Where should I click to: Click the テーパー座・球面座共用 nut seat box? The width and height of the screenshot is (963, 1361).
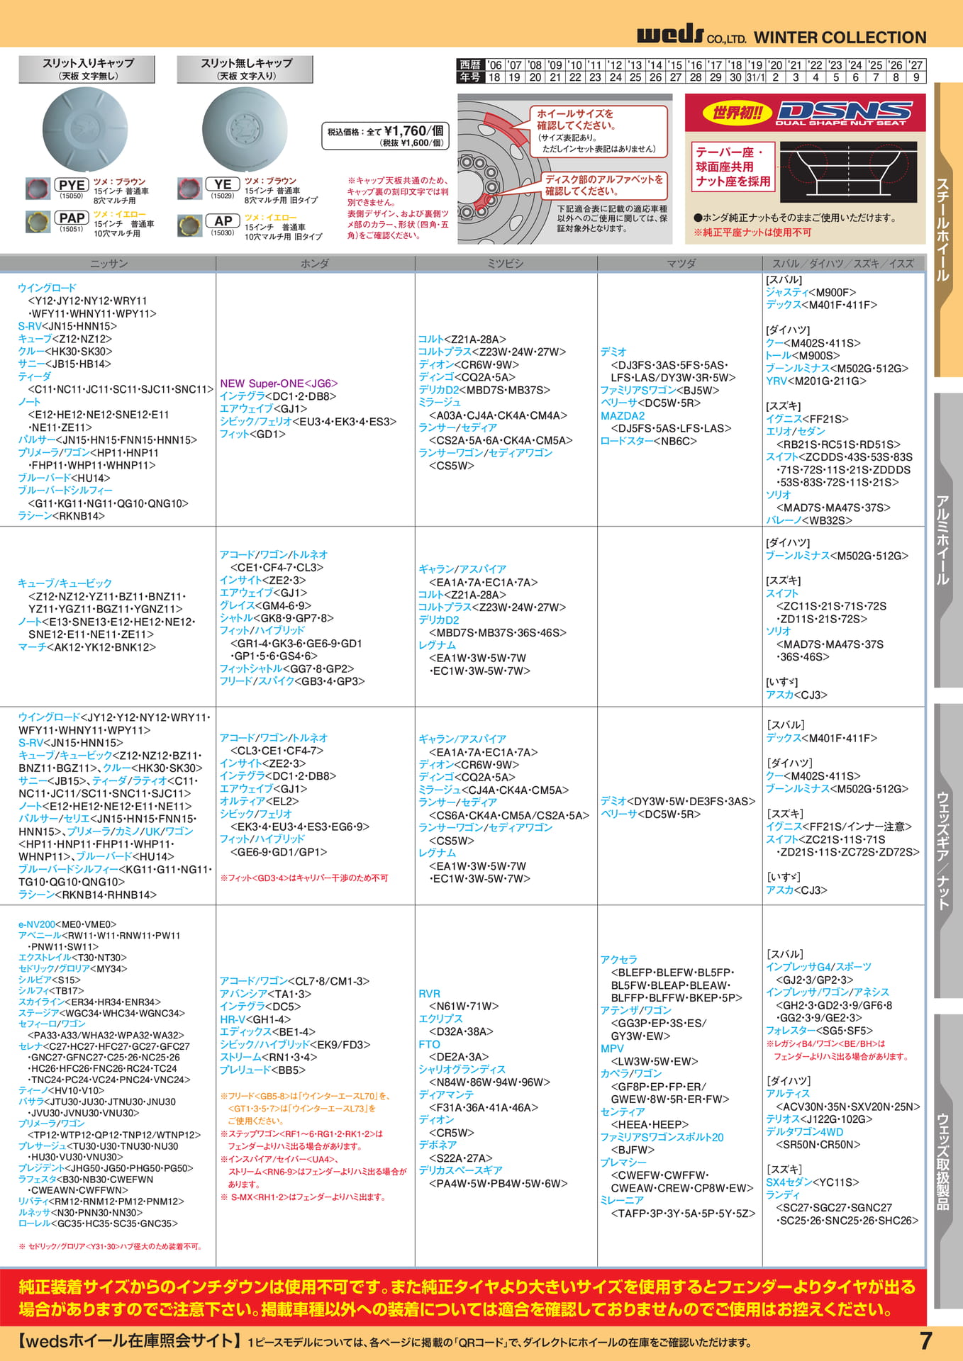pyautogui.click(x=733, y=167)
